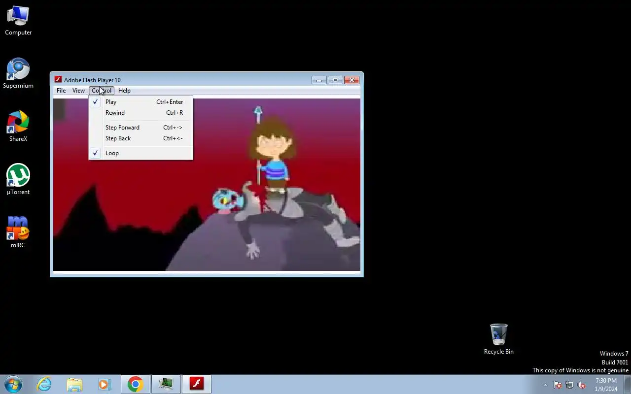This screenshot has height=394, width=631.
Task: Open the network status tray icon
Action: point(569,385)
